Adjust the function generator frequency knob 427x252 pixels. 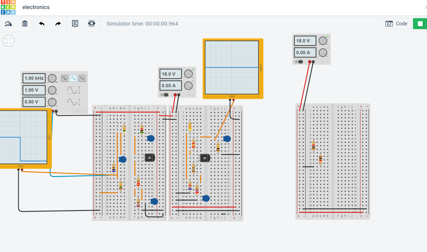tap(52, 78)
